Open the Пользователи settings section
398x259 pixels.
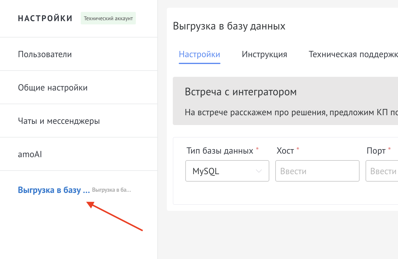point(45,54)
